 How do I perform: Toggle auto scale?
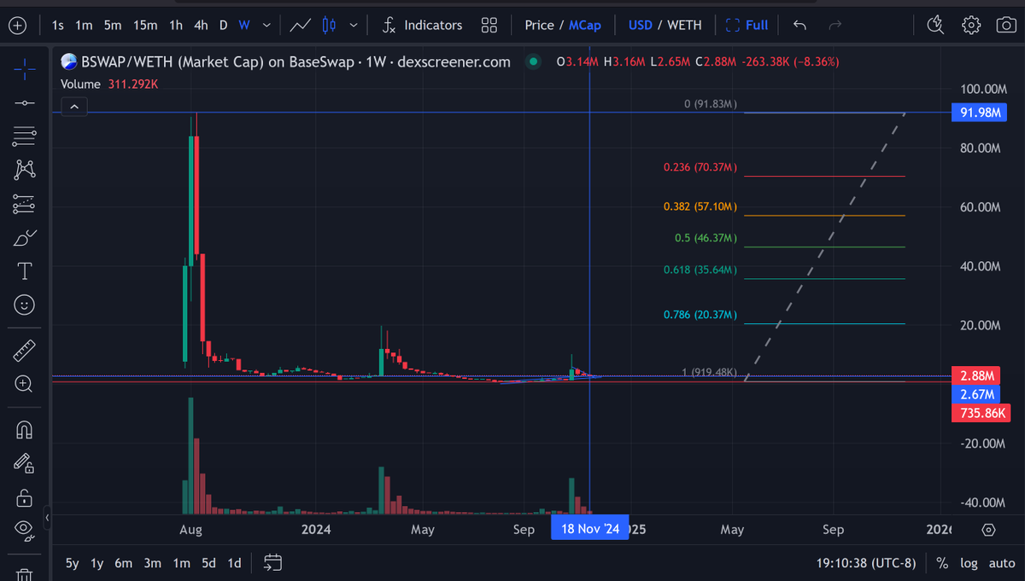pos(1002,563)
